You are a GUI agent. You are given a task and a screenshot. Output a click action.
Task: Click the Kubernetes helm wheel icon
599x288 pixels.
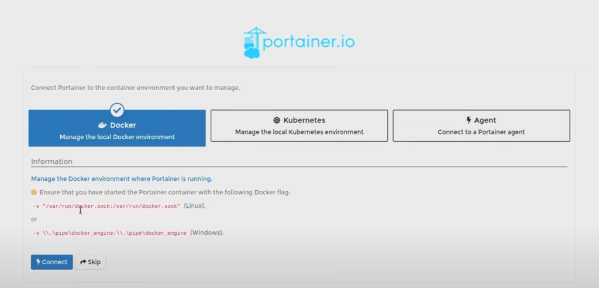click(x=277, y=120)
